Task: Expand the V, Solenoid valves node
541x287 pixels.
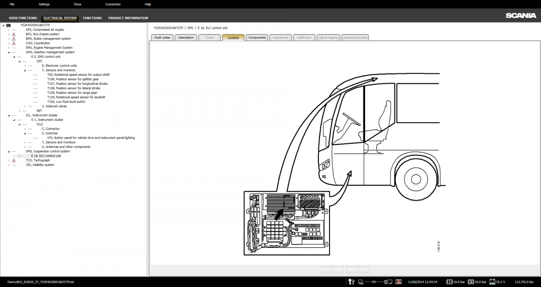Action: pos(25,106)
